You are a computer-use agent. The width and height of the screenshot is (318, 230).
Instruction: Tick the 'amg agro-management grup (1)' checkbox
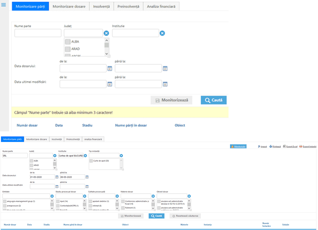click(5, 202)
